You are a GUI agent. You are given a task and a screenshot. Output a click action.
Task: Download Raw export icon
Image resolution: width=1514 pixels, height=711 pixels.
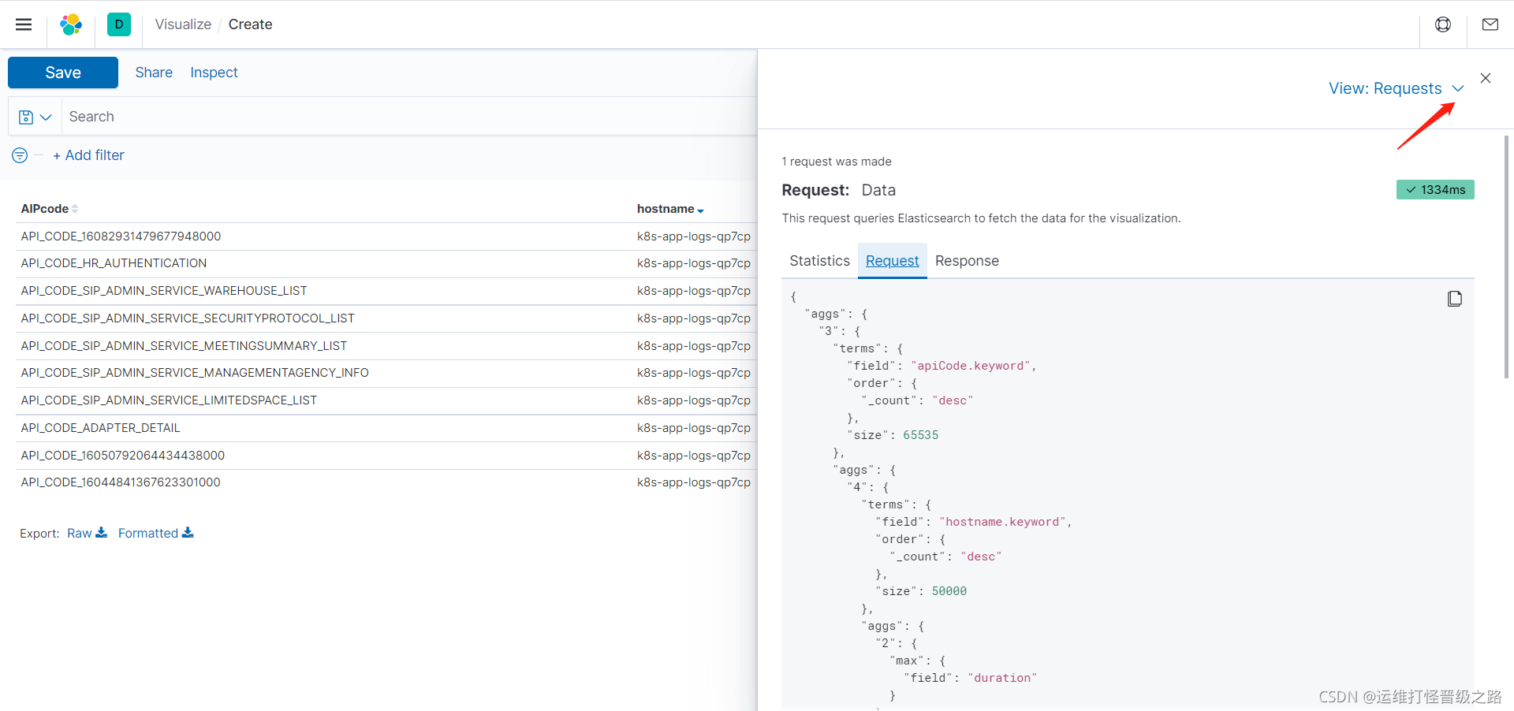(101, 533)
